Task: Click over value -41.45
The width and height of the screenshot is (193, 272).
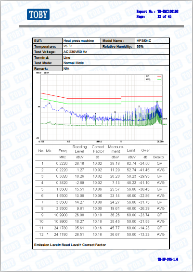Action: coord(144,170)
